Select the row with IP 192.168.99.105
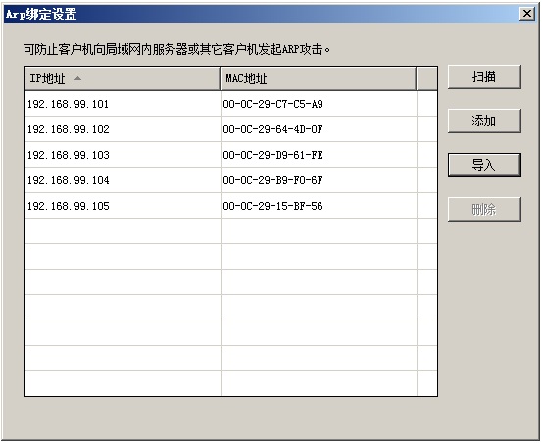 231,206
